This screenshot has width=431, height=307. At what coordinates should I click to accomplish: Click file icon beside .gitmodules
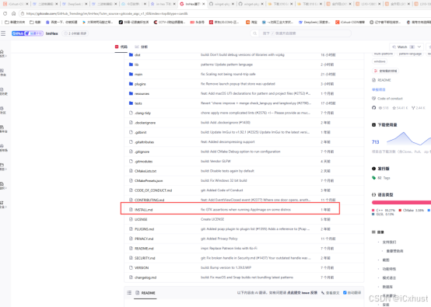pyautogui.click(x=131, y=161)
